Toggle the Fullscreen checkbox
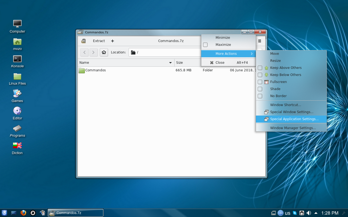The width and height of the screenshot is (348, 217). 260,82
